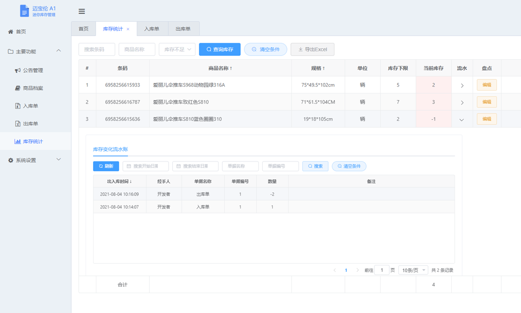Click the folder icon for 主要功能
This screenshot has height=313, width=521.
[x=10, y=52]
